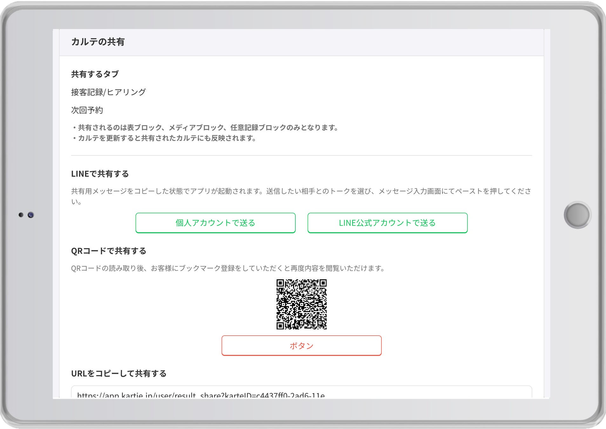Click the カルテの共有 header title
The height and width of the screenshot is (429, 606).
(x=98, y=42)
